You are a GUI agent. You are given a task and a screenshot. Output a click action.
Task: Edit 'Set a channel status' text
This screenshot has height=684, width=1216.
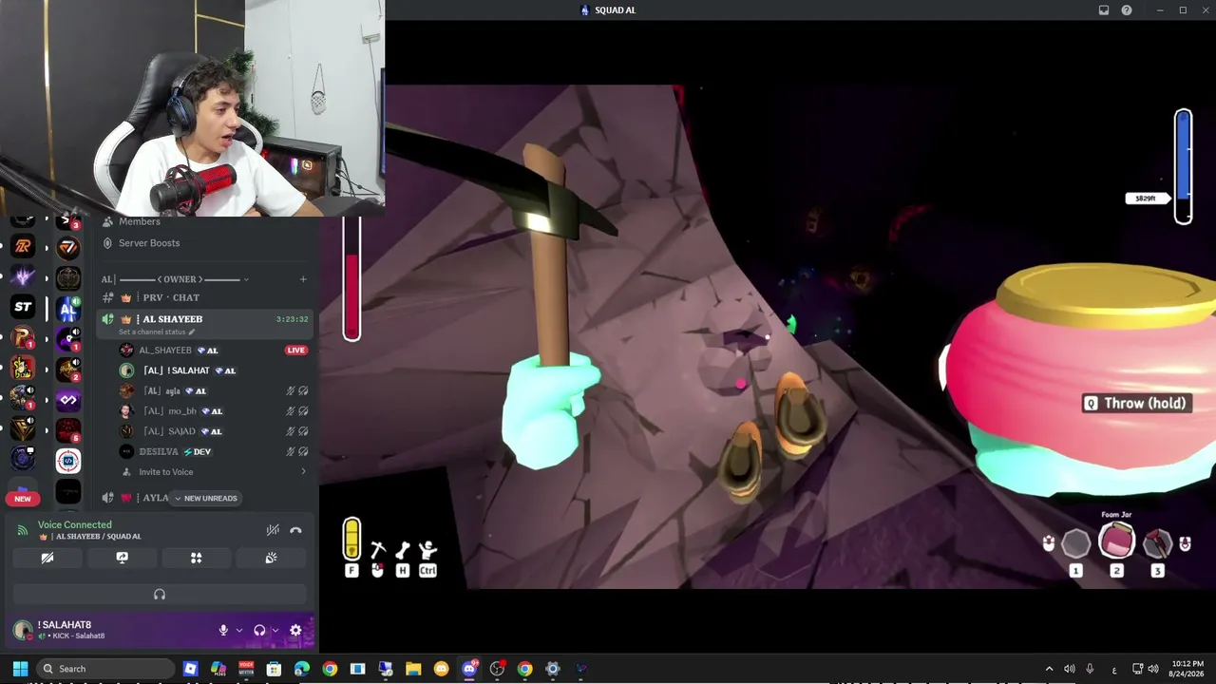pos(157,332)
